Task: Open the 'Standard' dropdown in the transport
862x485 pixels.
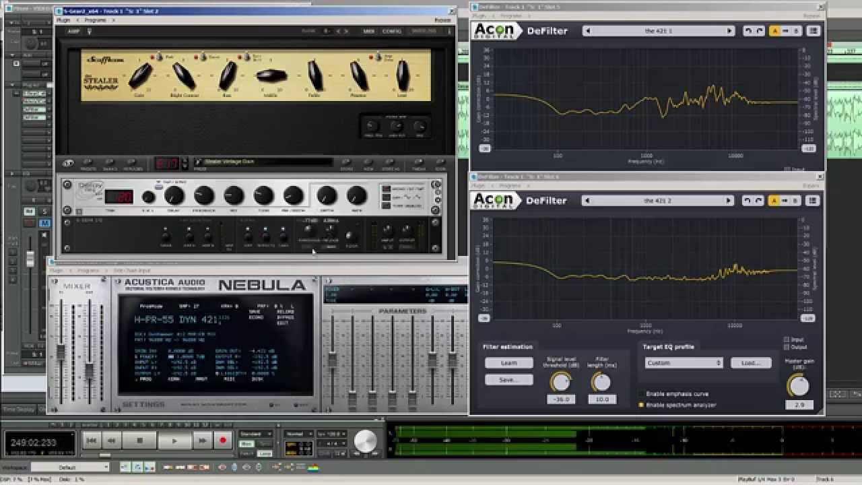Action: coord(256,434)
